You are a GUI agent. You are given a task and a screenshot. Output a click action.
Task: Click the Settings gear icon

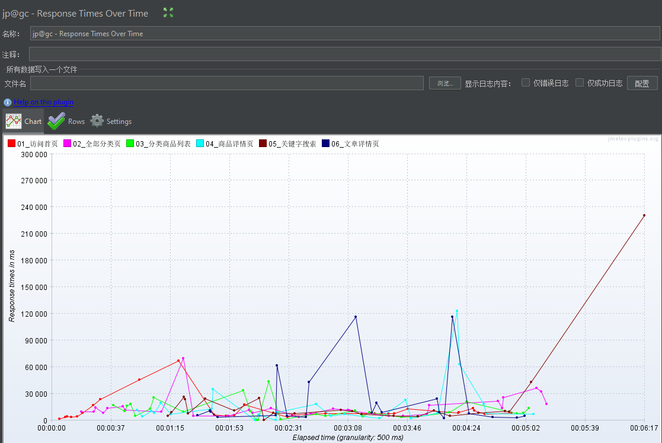pos(97,121)
